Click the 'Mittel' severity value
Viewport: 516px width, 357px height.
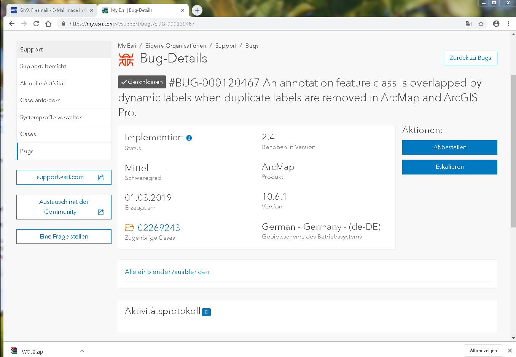click(137, 168)
